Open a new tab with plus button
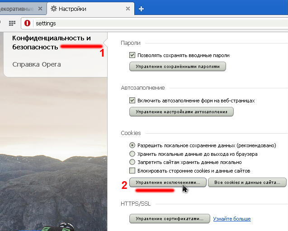288x231 pixels. (x=141, y=9)
